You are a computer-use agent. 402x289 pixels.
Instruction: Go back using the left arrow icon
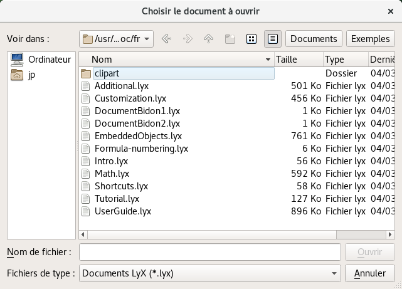pyautogui.click(x=167, y=39)
